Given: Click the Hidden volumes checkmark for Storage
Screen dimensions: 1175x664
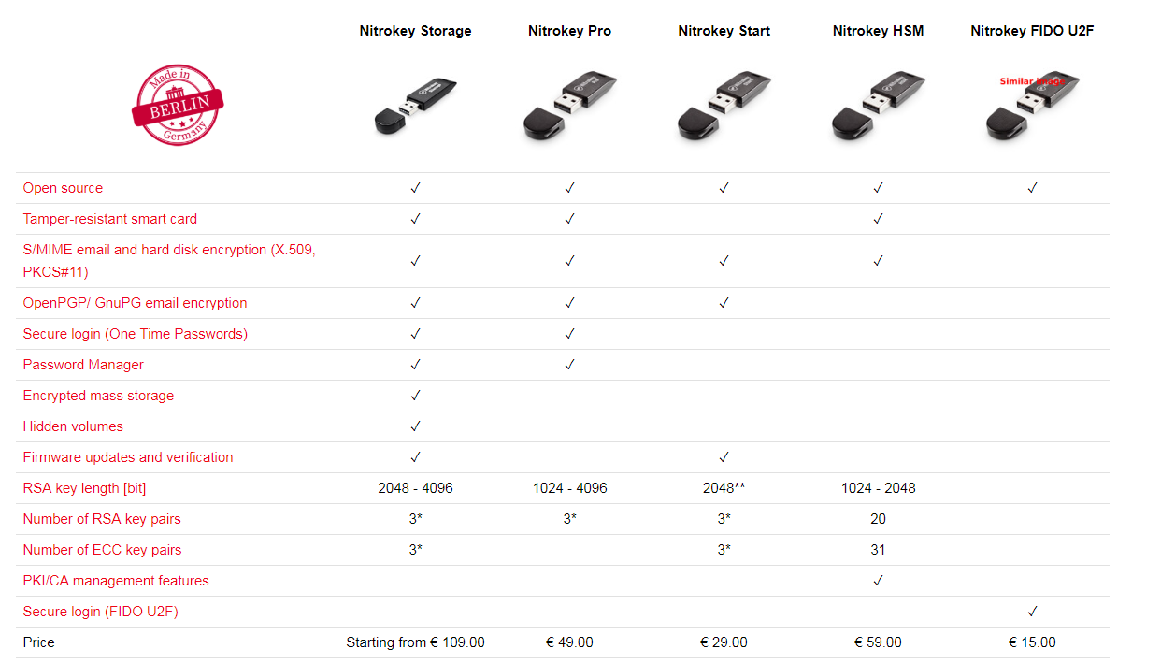Looking at the screenshot, I should click(x=415, y=426).
